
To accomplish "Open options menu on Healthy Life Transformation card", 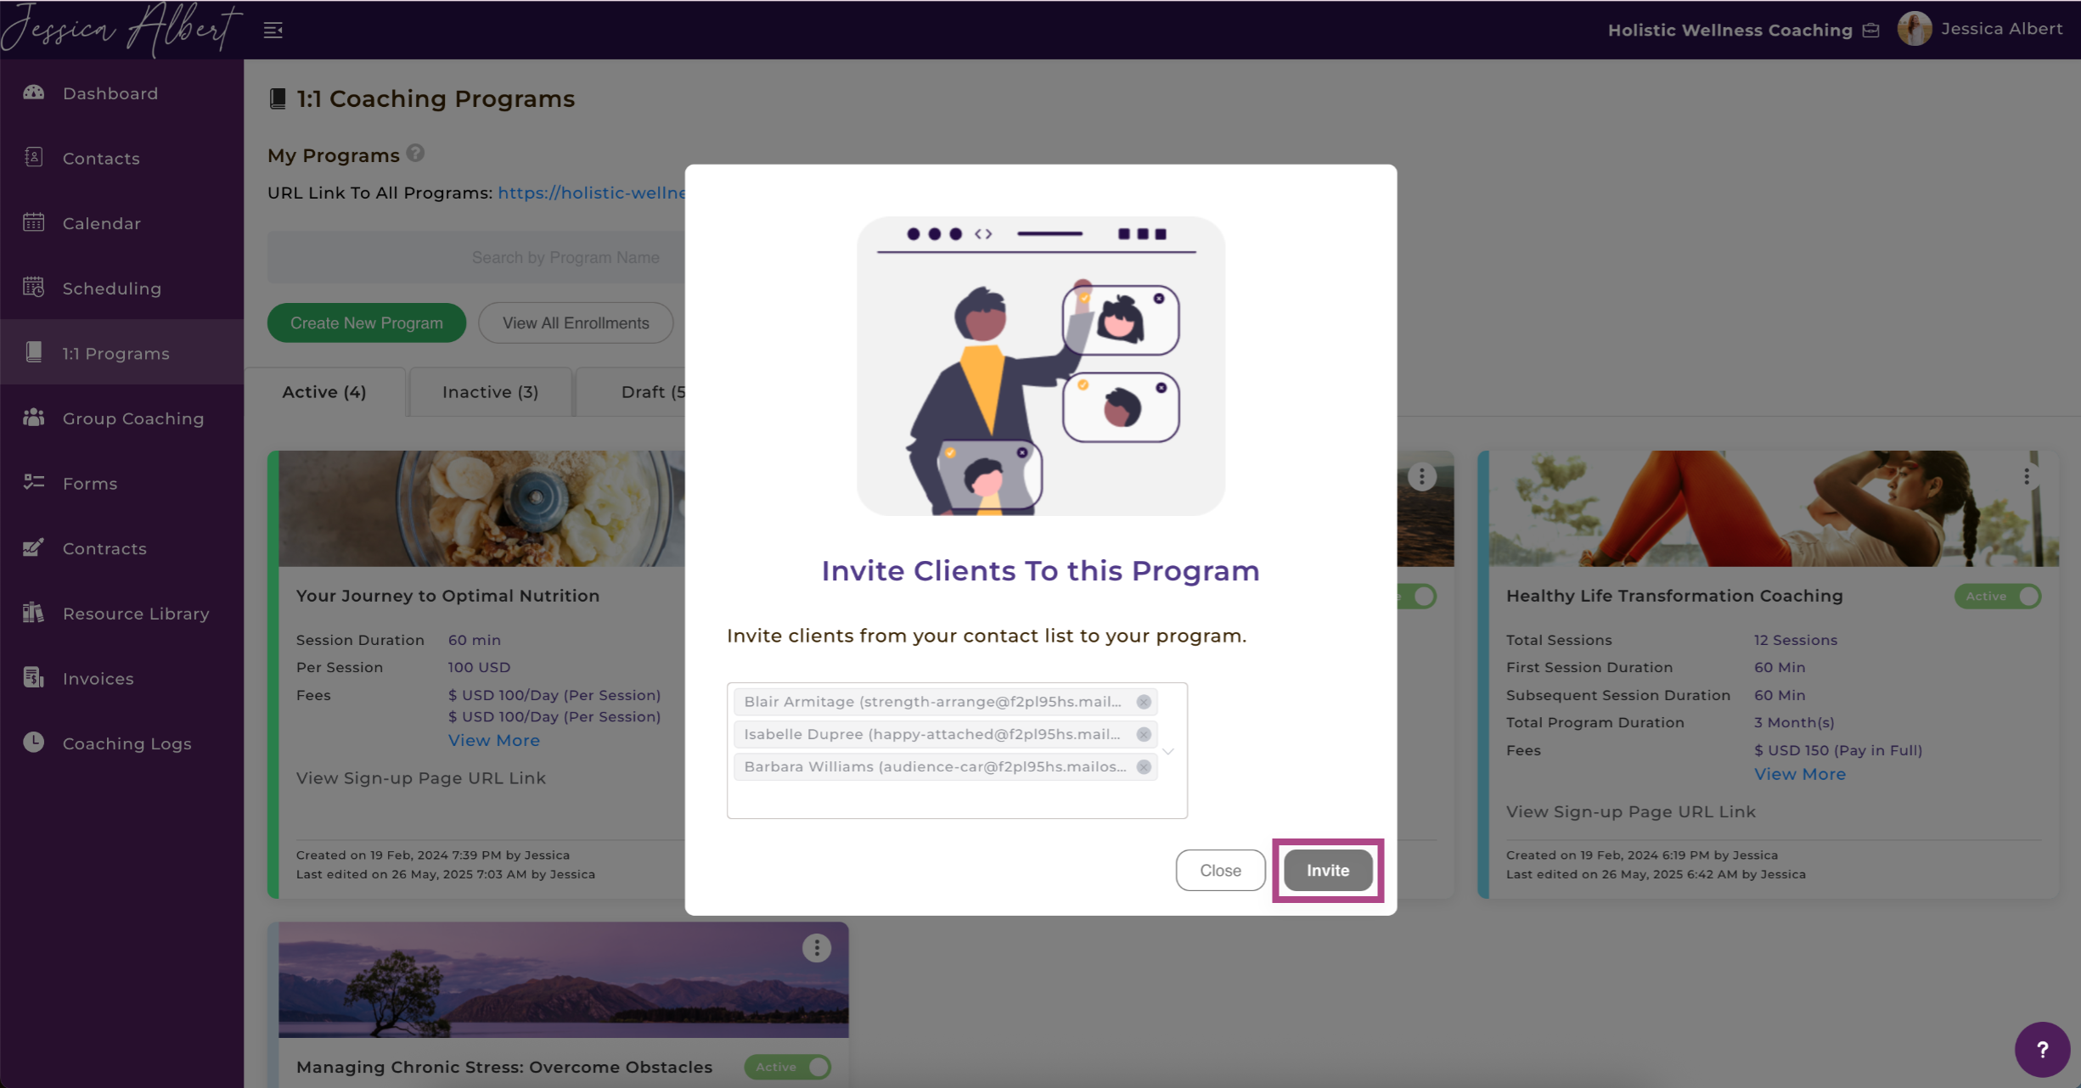I will click(2027, 476).
